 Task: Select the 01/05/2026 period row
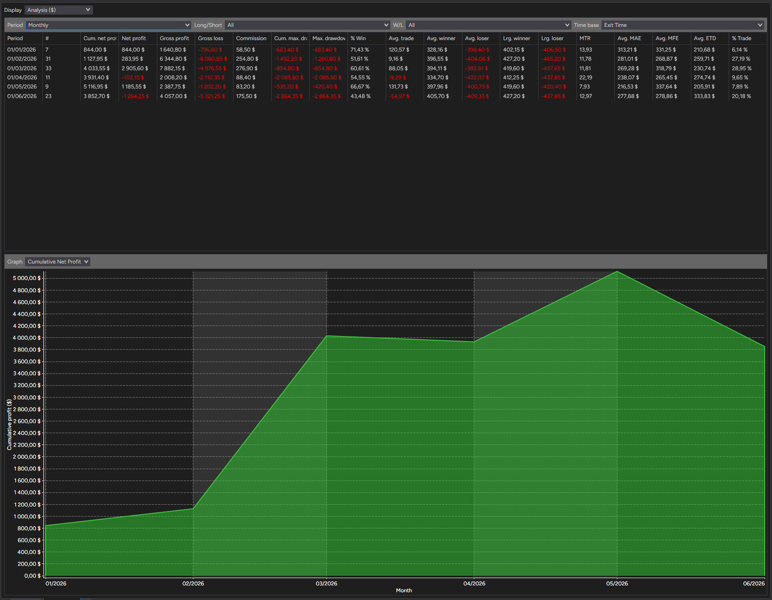(386, 87)
